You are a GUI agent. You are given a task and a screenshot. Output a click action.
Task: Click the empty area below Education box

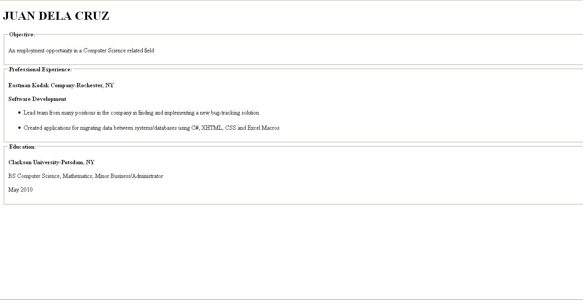(291, 250)
